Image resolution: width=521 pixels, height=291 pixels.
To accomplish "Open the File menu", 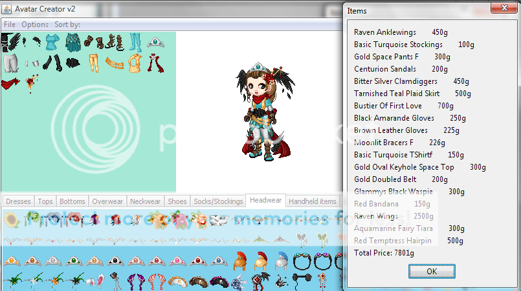I will click(10, 25).
